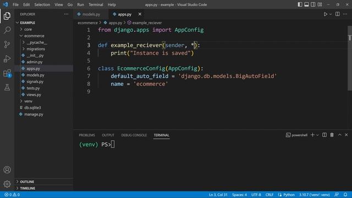This screenshot has width=352, height=198.
Task: Open the View menu
Action: pos(59,4)
